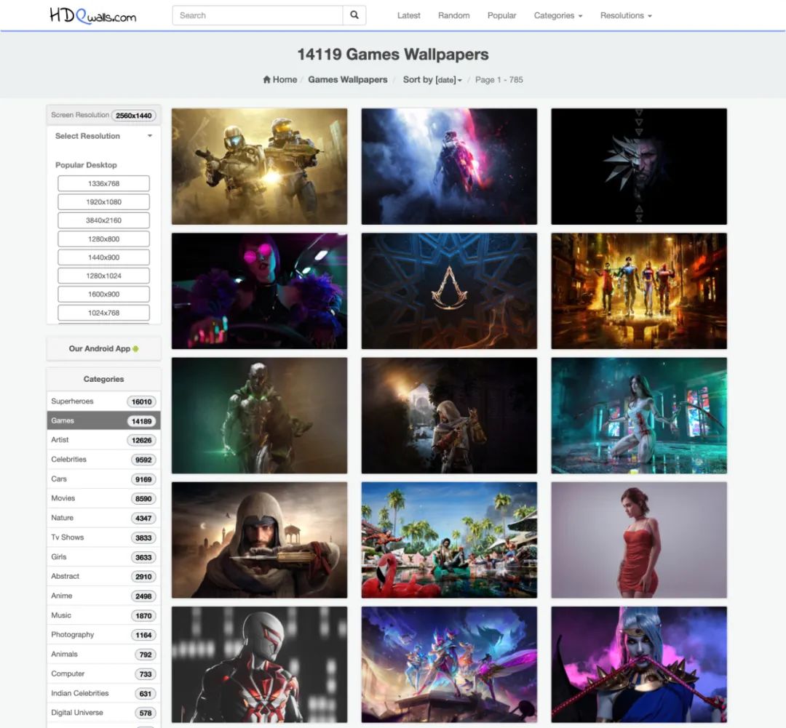Expand the Resolutions dropdown menu

(x=626, y=15)
